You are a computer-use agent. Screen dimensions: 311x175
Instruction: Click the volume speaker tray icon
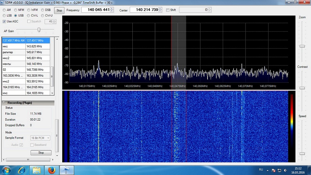coord(285,170)
